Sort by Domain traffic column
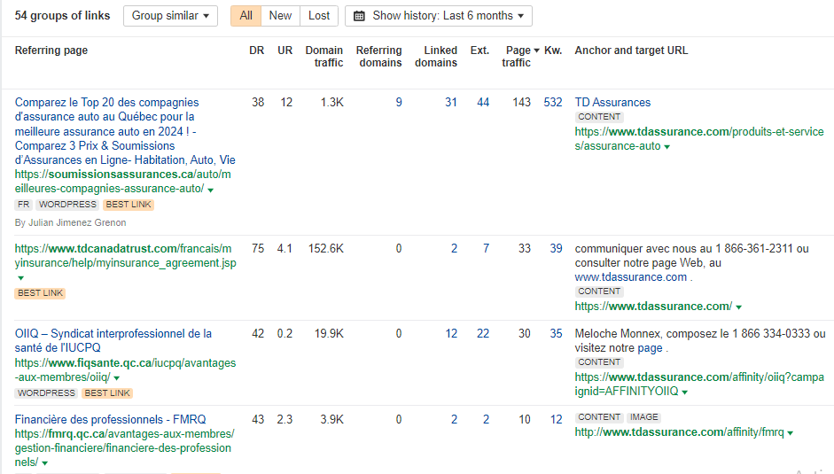The width and height of the screenshot is (834, 474). tap(323, 57)
